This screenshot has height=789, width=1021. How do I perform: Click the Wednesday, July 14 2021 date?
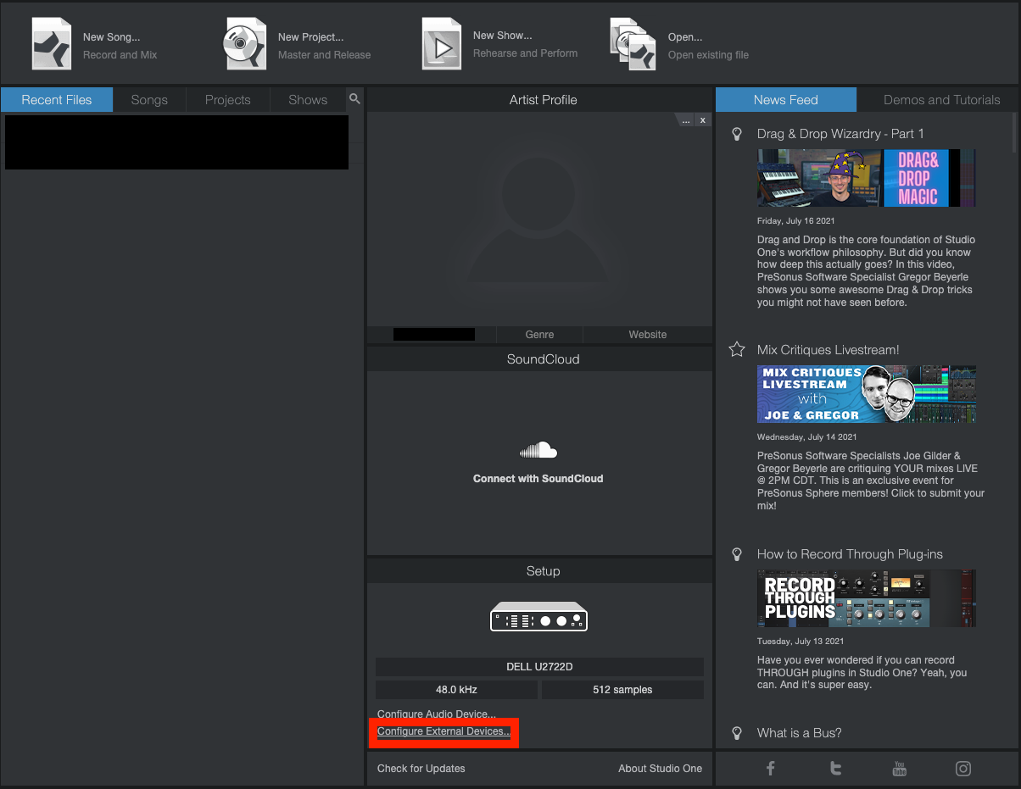point(806,437)
